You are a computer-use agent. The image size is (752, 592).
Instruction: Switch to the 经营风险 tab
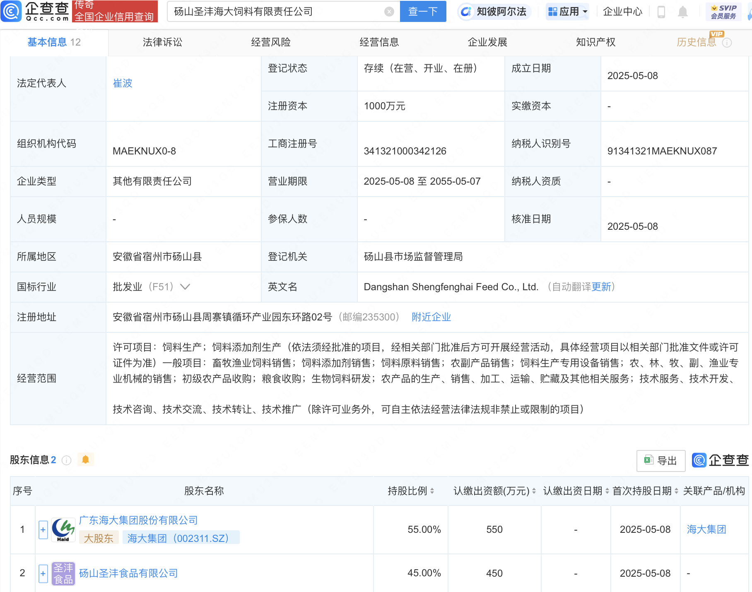271,42
